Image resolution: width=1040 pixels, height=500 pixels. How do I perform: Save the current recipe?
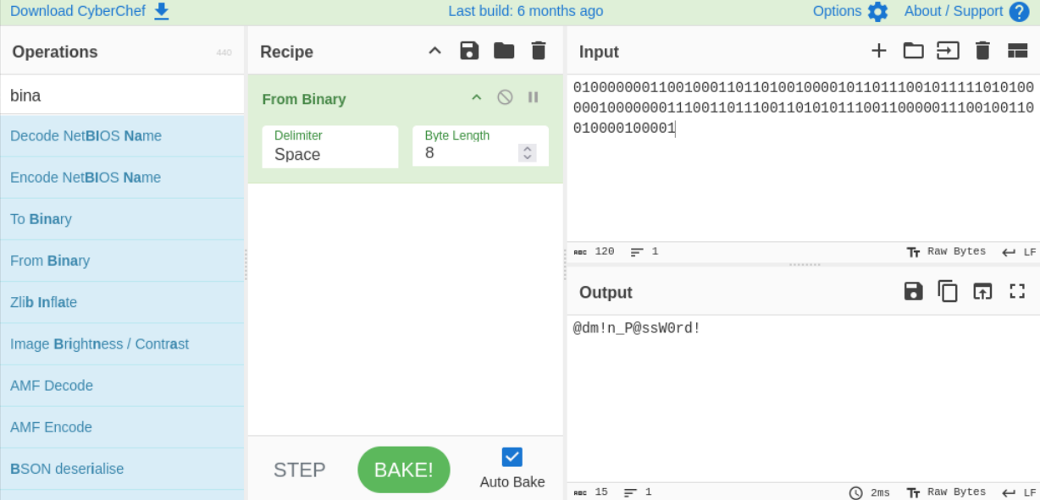pos(469,51)
